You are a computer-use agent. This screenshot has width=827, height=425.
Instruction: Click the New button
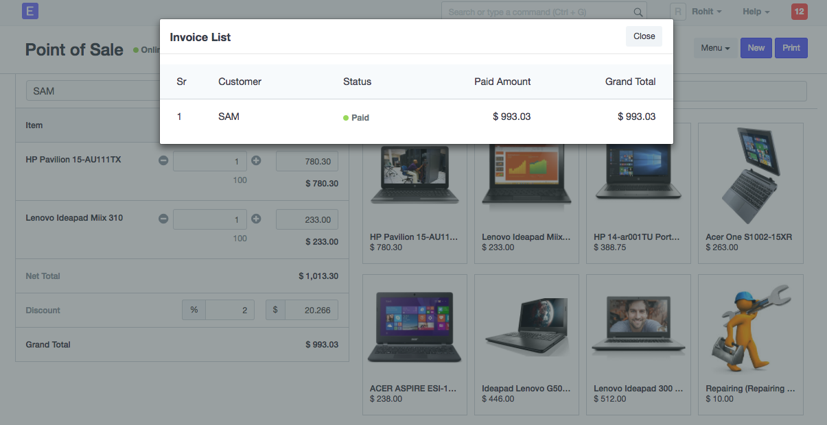click(x=756, y=48)
